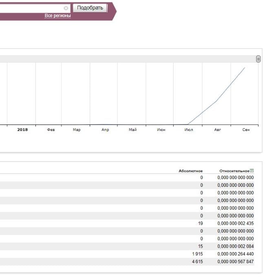265x277 pixels.
Task: Select the 2018 label on chart axis
Action: point(22,130)
